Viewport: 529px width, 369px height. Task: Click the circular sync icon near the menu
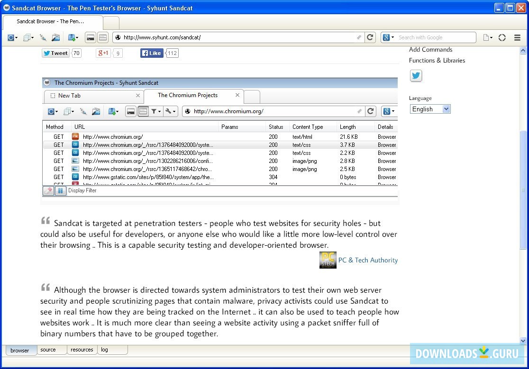(x=501, y=37)
